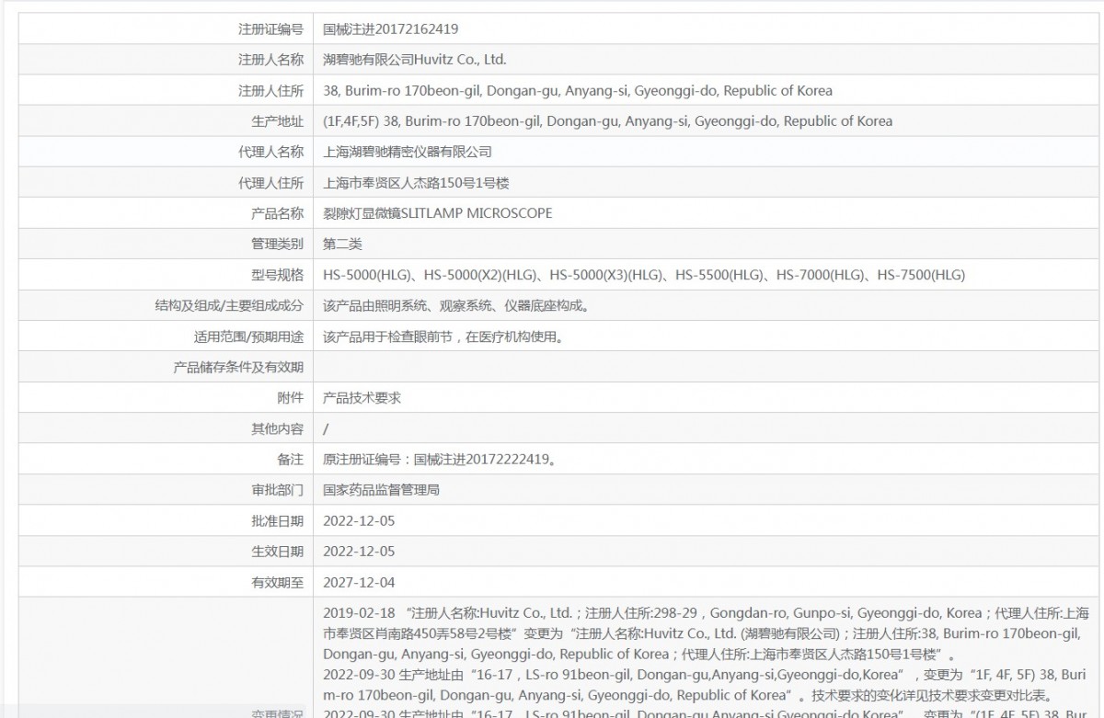This screenshot has height=718, width=1104.
Task: Click the 管理类别 label
Action: coord(277,245)
